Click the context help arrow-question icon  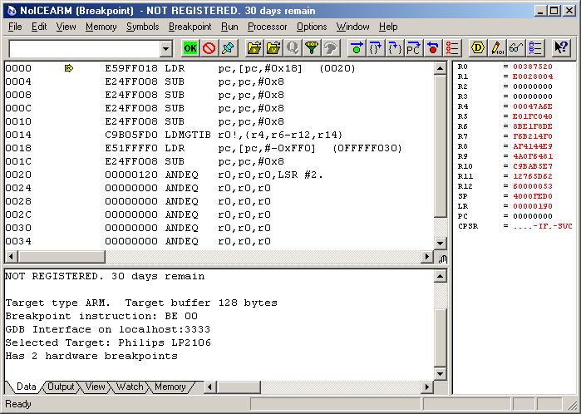[x=561, y=48]
